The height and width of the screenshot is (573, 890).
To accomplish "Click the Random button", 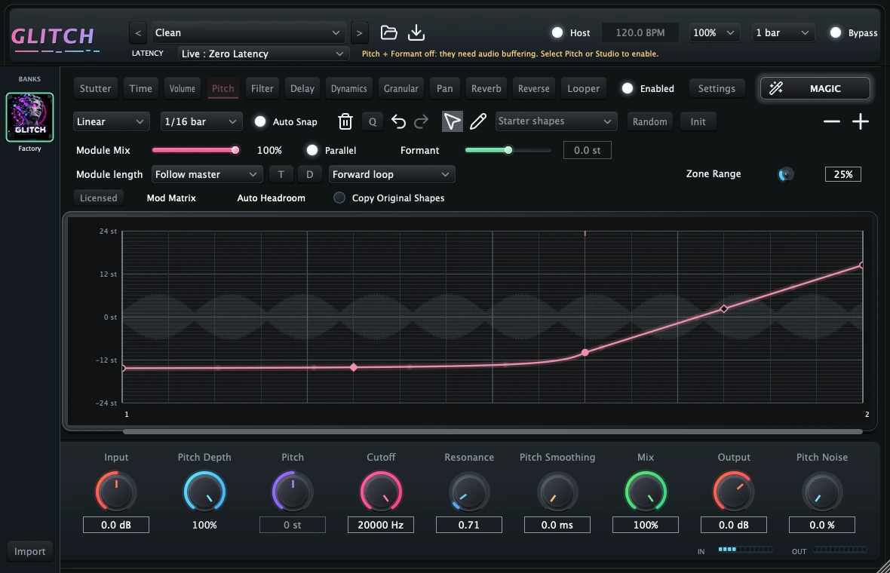I will click(x=650, y=121).
